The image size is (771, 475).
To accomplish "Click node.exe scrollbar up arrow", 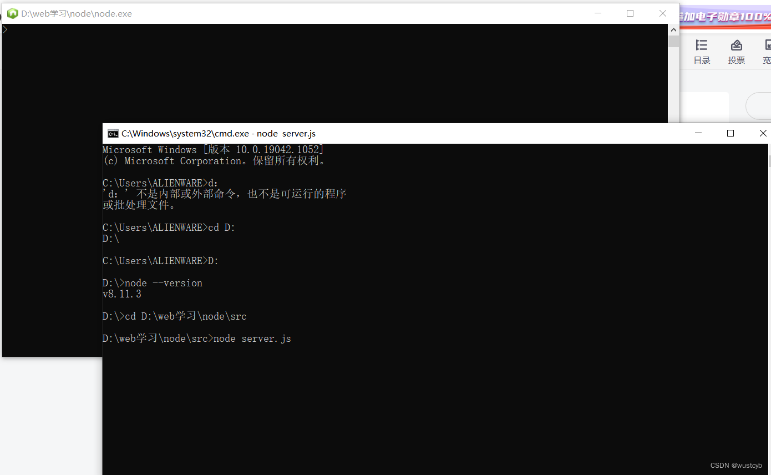I will (x=674, y=30).
